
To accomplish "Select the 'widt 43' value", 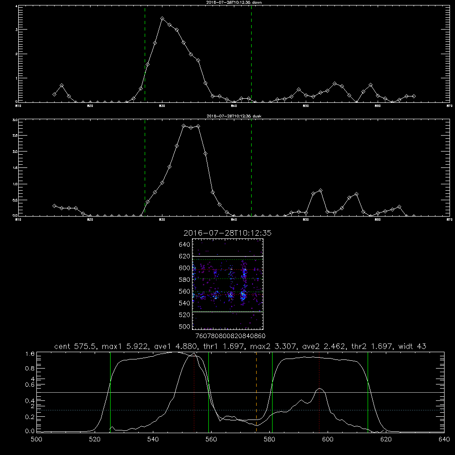I will coord(412,346).
